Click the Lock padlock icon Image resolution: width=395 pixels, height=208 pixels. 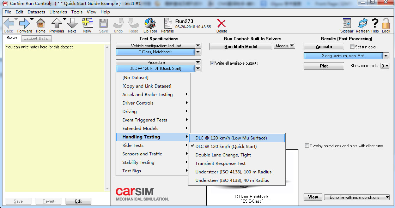pos(386,23)
